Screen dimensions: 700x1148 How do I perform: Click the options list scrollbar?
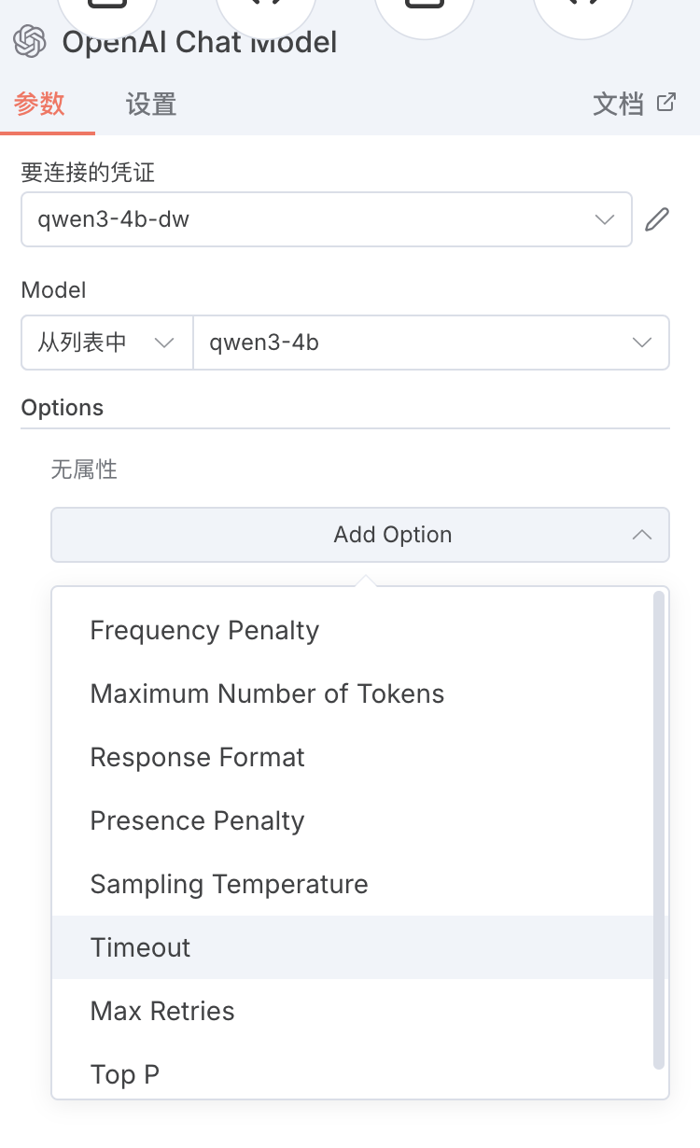point(659,829)
